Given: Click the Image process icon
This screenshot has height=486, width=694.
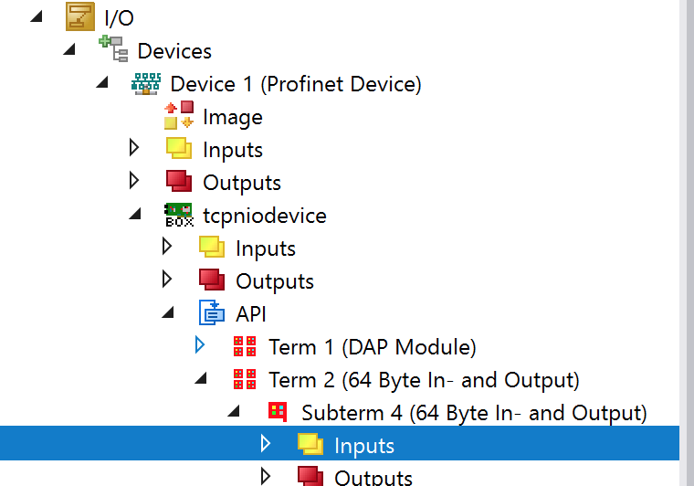Looking at the screenshot, I should [179, 115].
